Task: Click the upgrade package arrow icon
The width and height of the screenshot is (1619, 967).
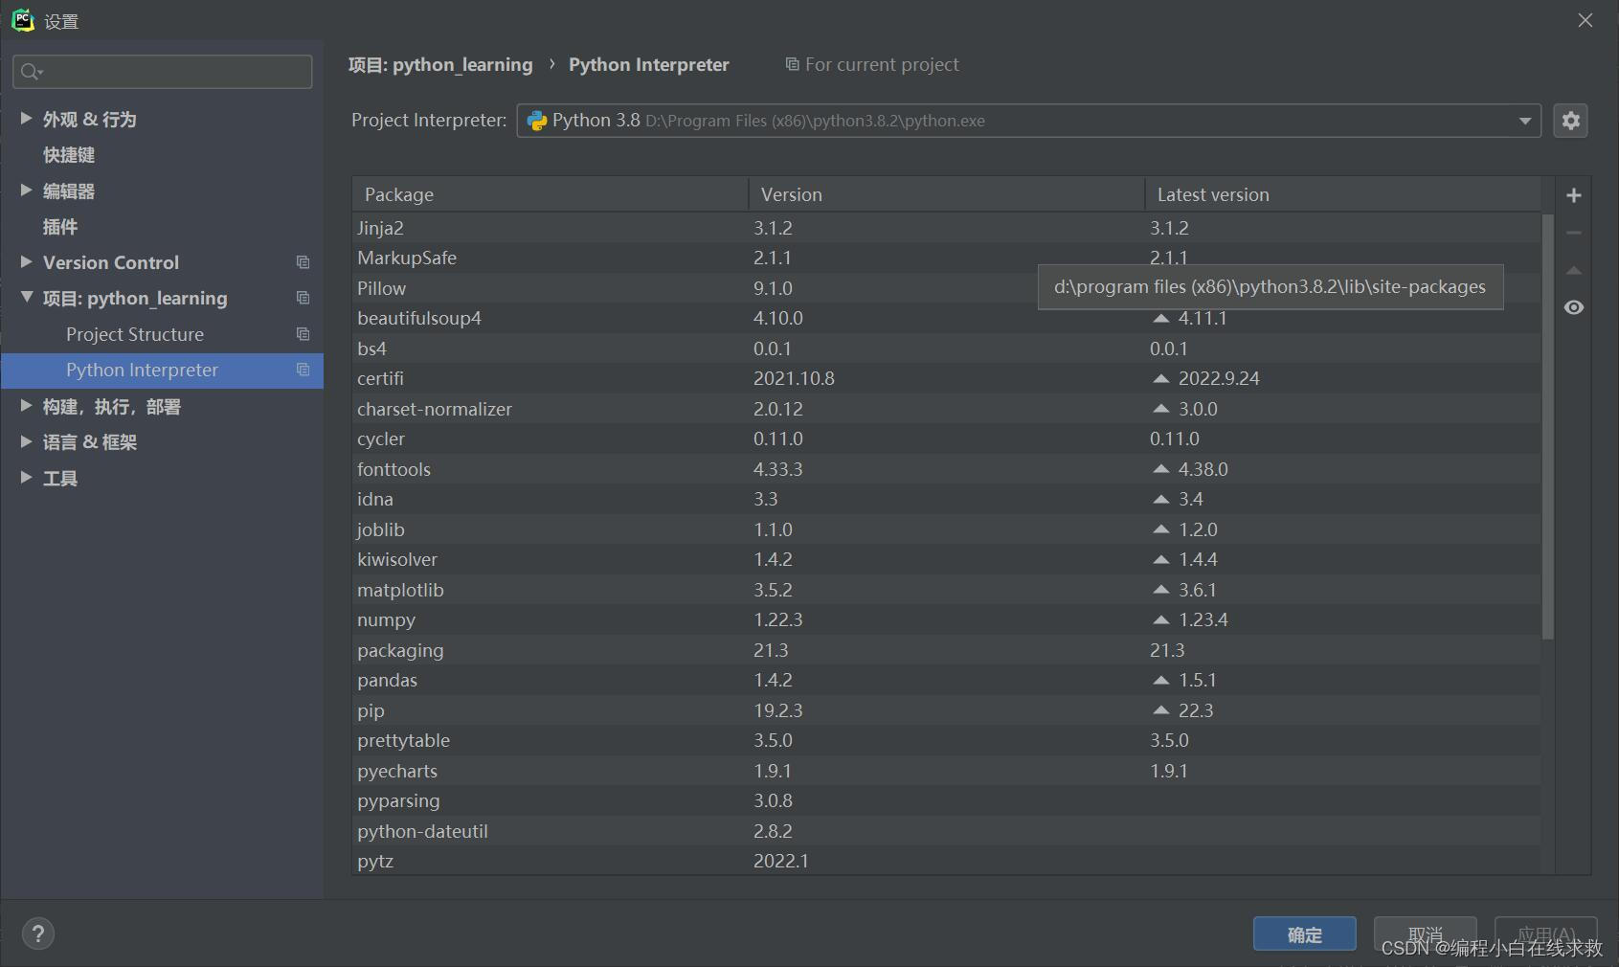Action: [x=1573, y=270]
